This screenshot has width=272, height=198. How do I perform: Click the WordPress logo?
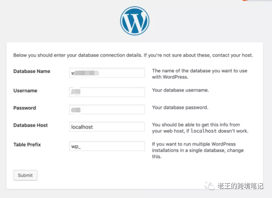[134, 21]
